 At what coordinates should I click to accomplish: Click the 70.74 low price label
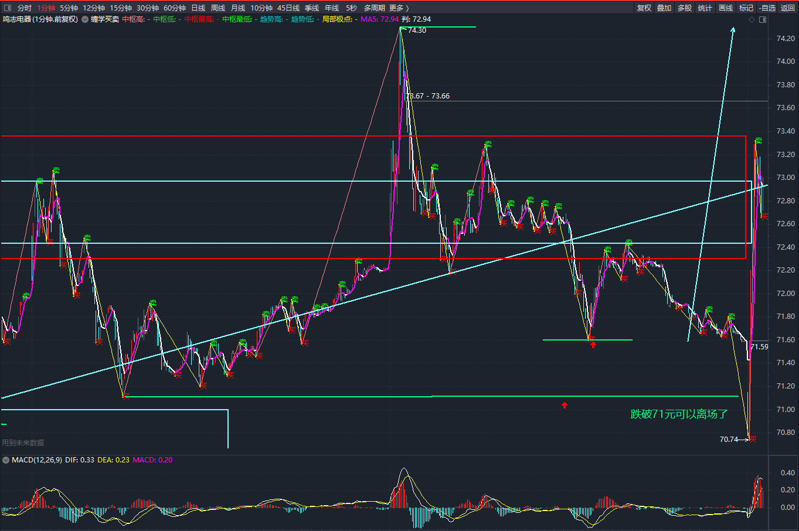pyautogui.click(x=729, y=440)
